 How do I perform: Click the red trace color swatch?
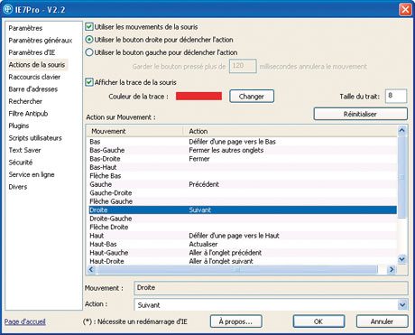(x=198, y=97)
